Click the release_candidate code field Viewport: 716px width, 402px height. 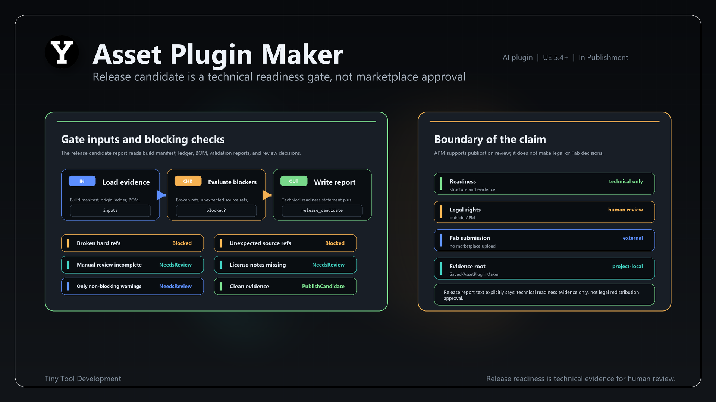point(322,211)
